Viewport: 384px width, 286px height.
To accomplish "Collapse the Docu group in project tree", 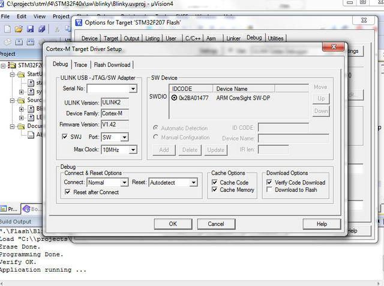I will (12, 127).
